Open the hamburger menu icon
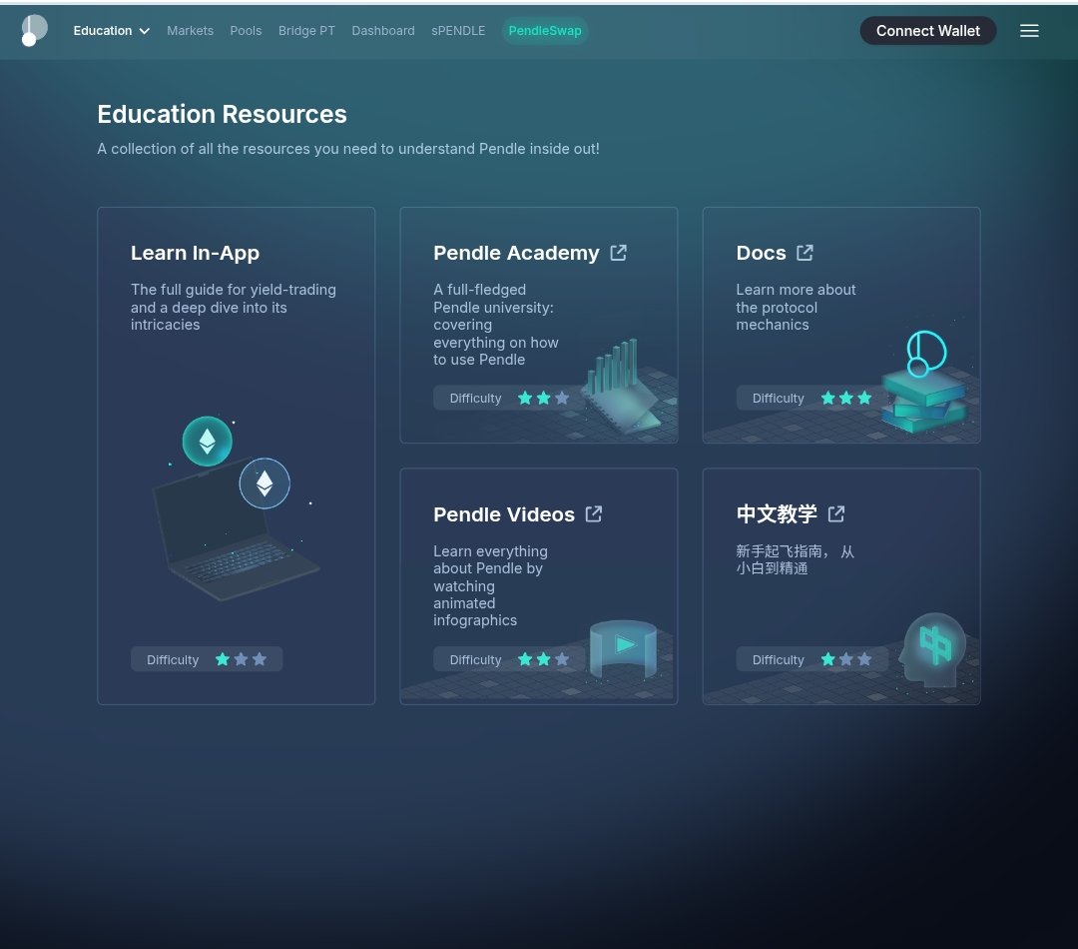1078x949 pixels. pos(1028,30)
